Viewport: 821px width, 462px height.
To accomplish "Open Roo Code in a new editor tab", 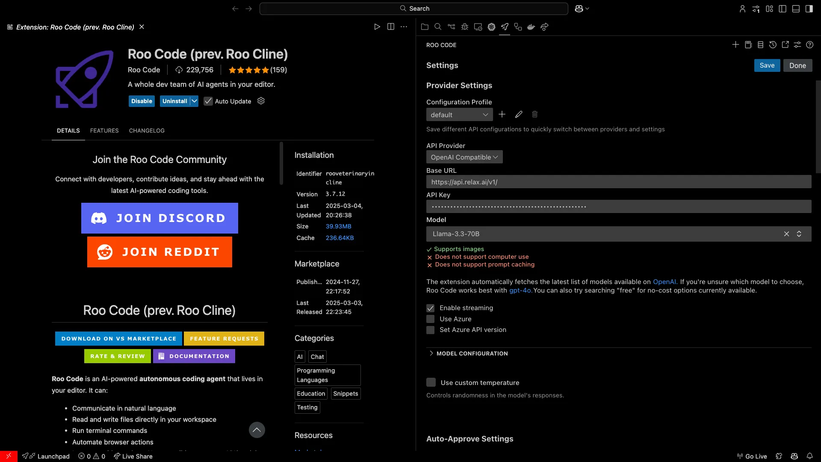I will coord(785,45).
